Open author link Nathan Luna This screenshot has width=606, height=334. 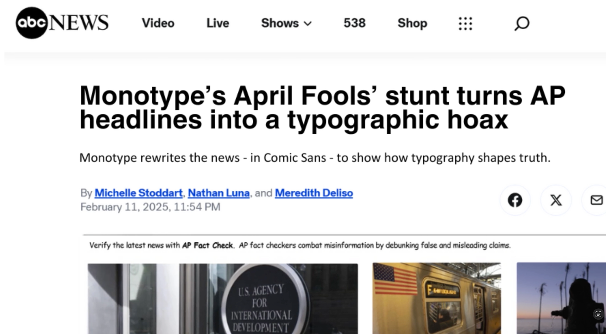(x=219, y=193)
